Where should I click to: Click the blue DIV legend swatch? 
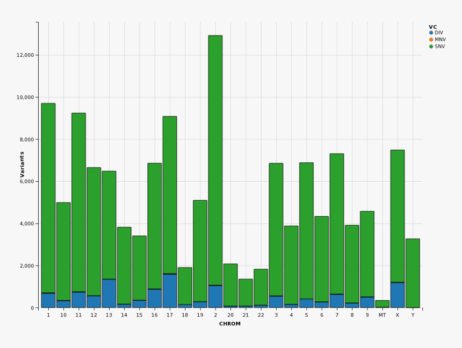(x=431, y=33)
